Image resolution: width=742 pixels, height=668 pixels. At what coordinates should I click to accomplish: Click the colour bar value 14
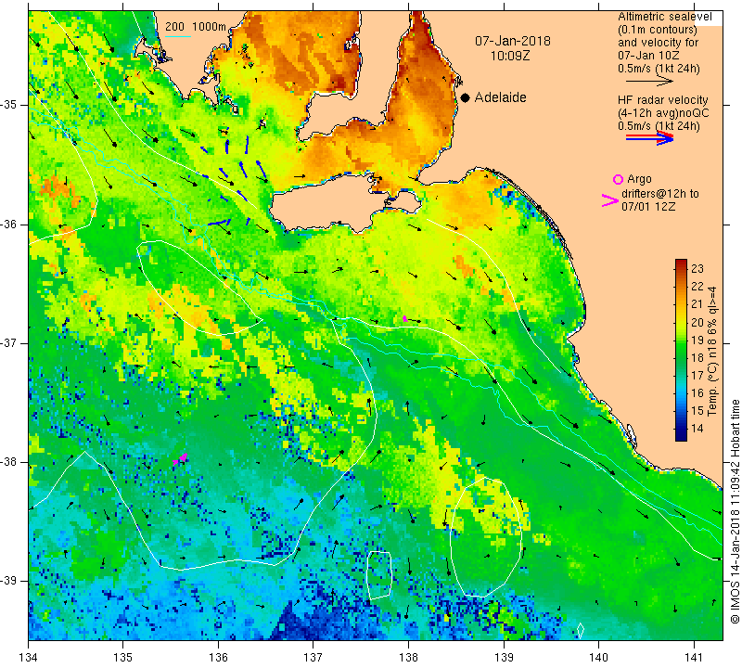click(x=697, y=429)
